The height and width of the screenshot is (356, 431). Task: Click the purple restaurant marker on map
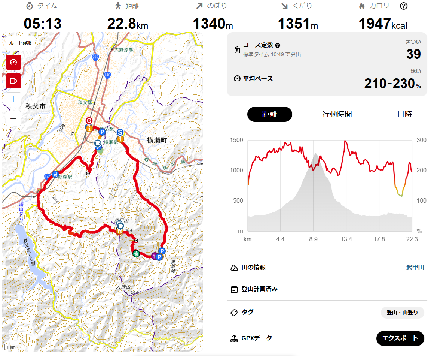pos(154,256)
